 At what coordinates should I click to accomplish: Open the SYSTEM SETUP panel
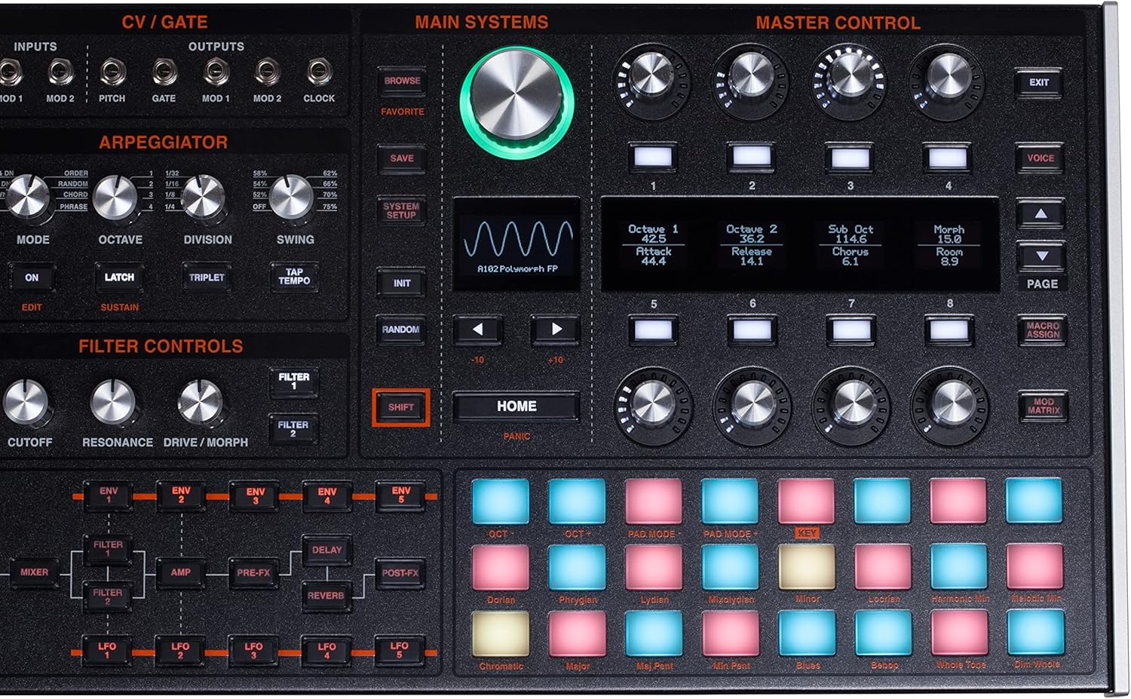point(402,210)
